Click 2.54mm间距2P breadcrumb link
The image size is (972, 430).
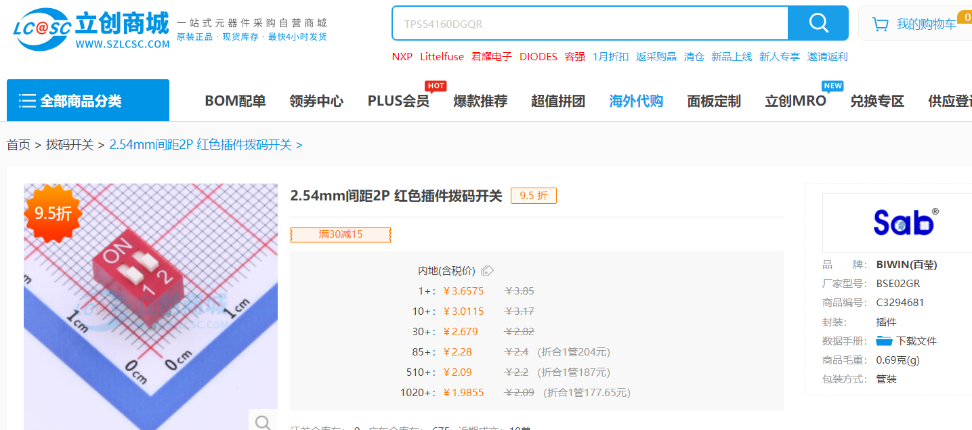click(x=200, y=144)
